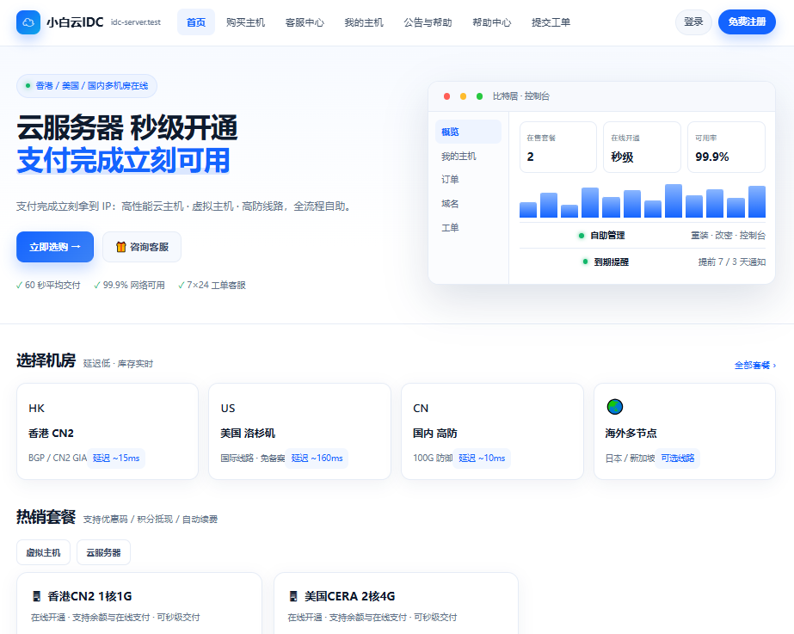Open the 海外多节点 datacenter card
794x634 pixels.
click(685, 432)
